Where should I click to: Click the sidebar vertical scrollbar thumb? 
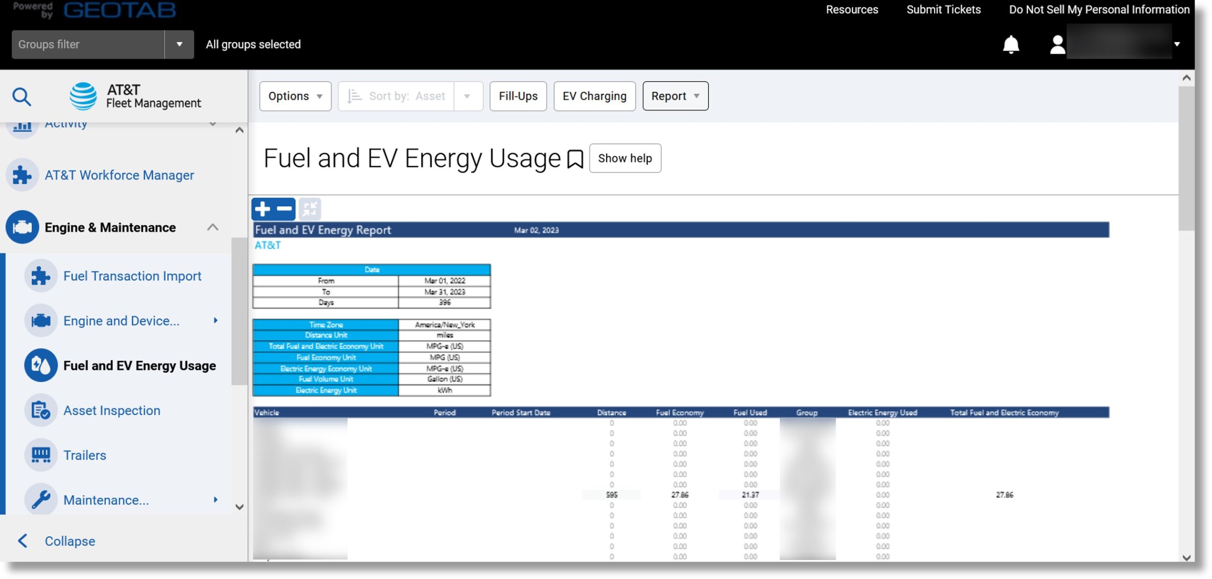tap(239, 312)
